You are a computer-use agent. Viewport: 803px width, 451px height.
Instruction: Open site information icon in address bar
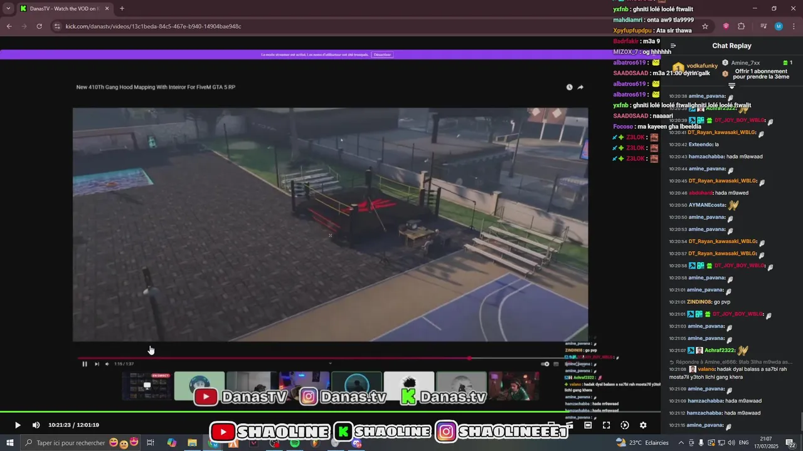pyautogui.click(x=57, y=26)
